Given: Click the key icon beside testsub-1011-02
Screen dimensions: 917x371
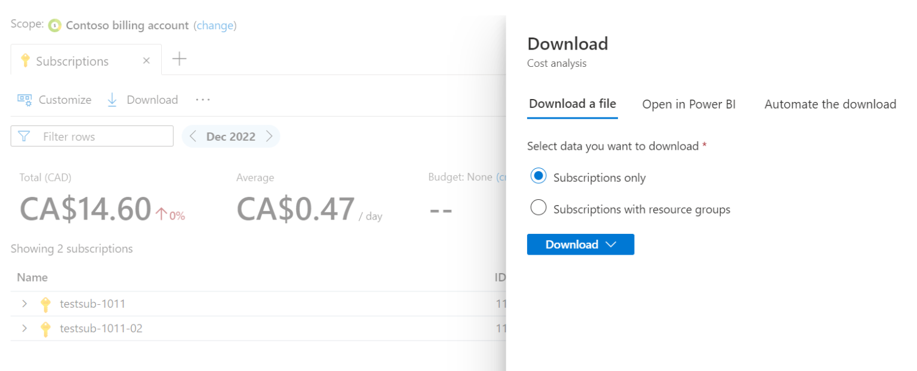Looking at the screenshot, I should (46, 329).
